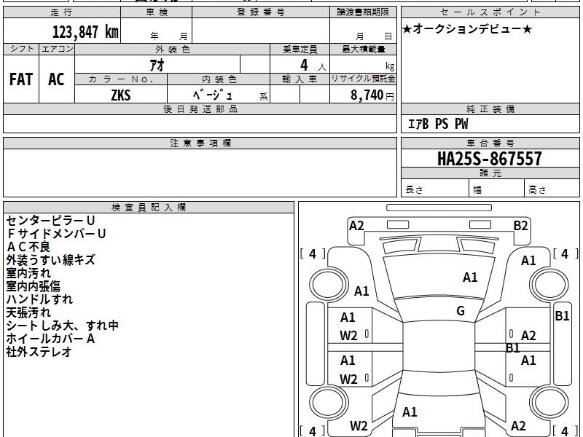Select the note ハンドルすれ
The height and width of the screenshot is (437, 583).
[x=39, y=299]
